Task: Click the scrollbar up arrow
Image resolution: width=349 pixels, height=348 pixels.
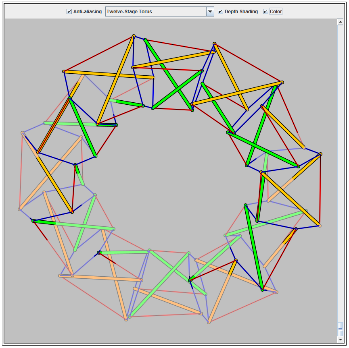Action: (x=340, y=22)
